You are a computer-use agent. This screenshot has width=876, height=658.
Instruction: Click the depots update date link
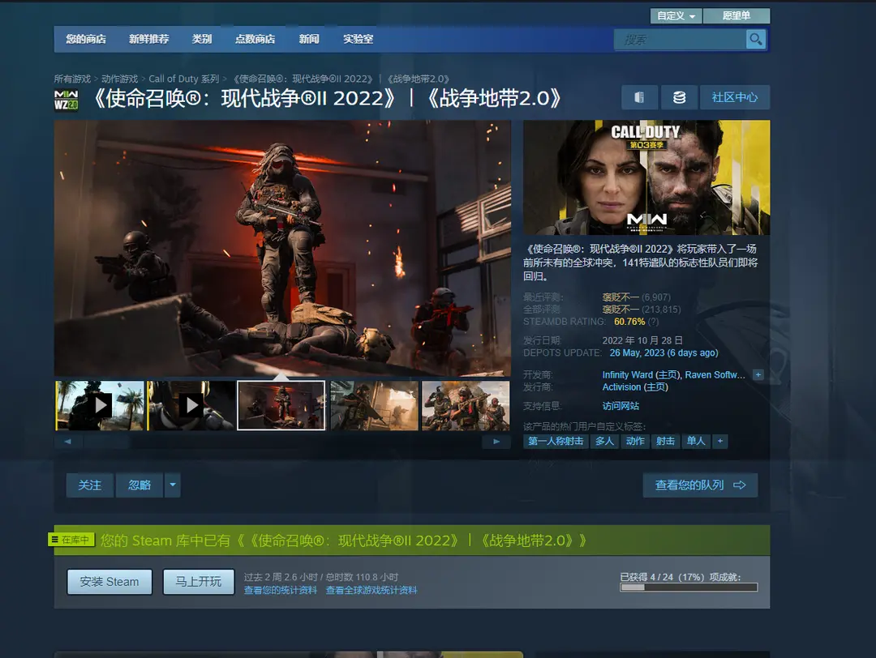click(663, 353)
